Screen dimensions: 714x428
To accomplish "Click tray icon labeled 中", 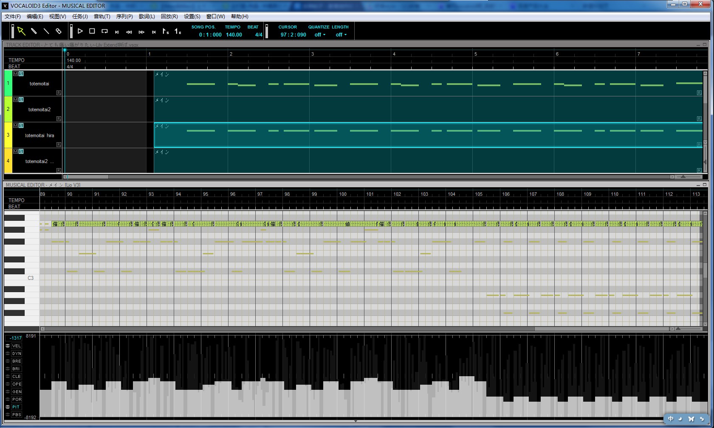I will point(670,419).
